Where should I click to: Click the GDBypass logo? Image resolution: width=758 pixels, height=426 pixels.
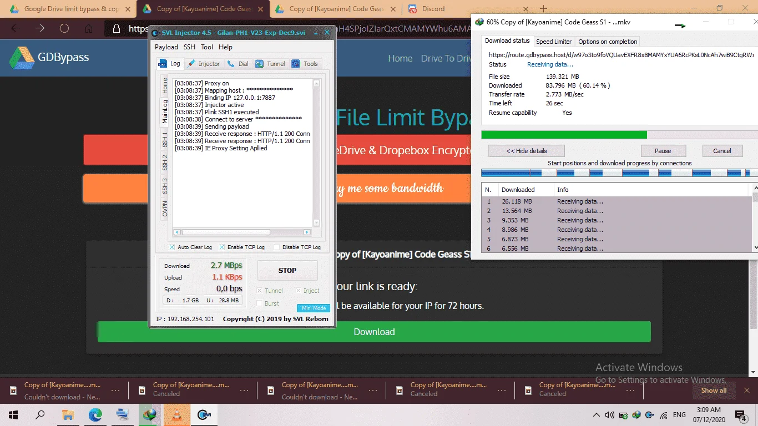pyautogui.click(x=49, y=58)
